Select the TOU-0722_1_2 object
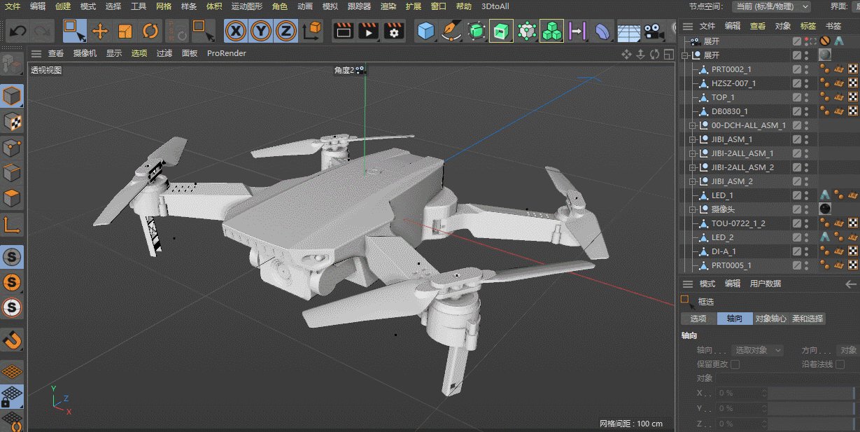 [738, 223]
